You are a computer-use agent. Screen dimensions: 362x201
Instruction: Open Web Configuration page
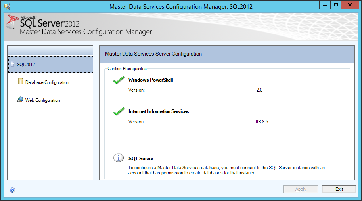(x=43, y=100)
